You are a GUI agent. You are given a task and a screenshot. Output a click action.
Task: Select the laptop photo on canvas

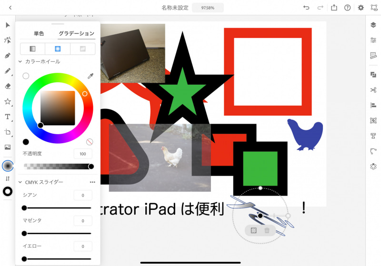point(133,53)
